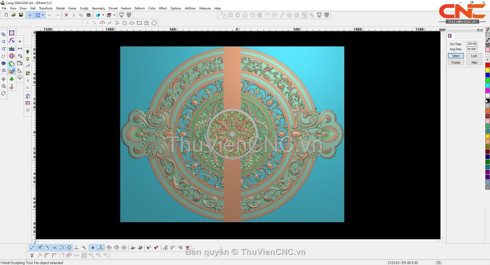Toggle the crosshair cursor mode button
The height and width of the screenshot is (265, 490).
[30, 15]
